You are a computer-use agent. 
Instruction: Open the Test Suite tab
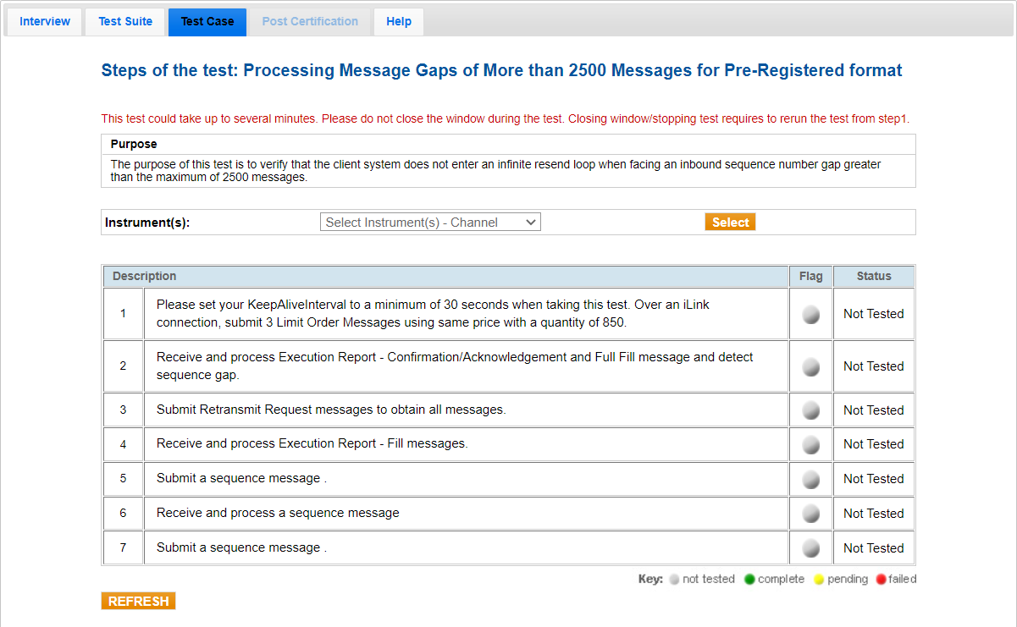pos(125,22)
